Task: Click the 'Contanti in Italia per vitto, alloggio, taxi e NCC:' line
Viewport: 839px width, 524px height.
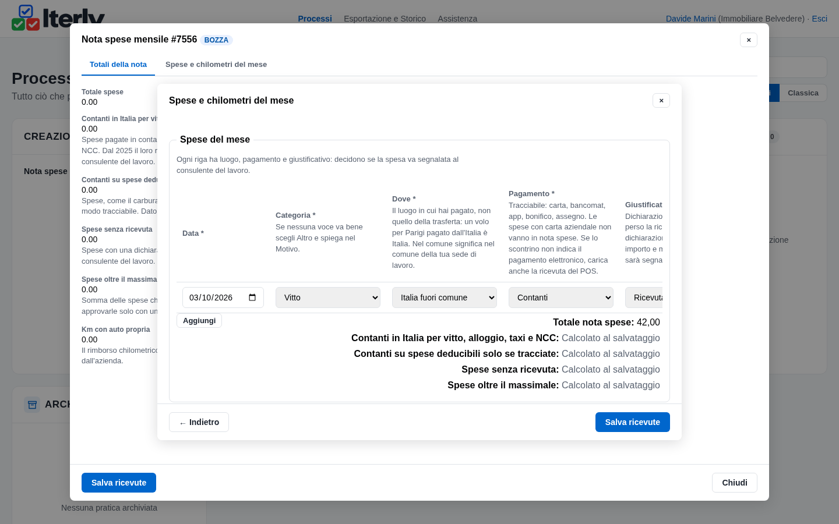Action: pos(506,338)
